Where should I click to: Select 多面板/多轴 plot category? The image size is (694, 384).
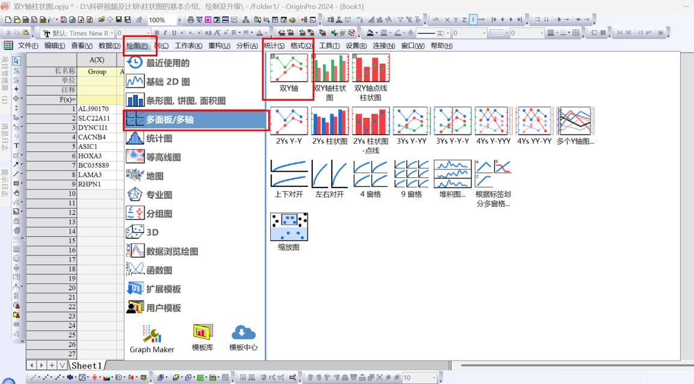196,120
